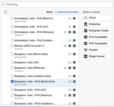The image size is (114, 107).
Task: Filter by Enterprise Cluster label
Action: pyautogui.click(x=97, y=31)
